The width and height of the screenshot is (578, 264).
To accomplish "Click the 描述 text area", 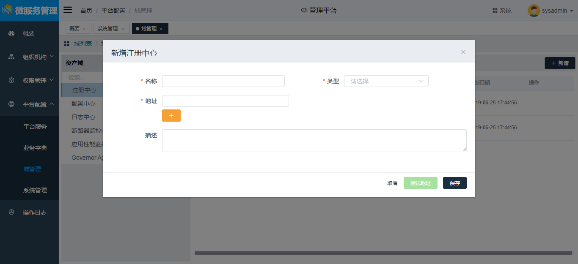I will pos(314,141).
